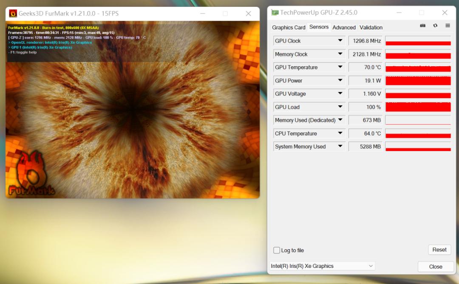Viewport: 459px width, 284px height.
Task: Maximize the FurMark window
Action: (225, 14)
